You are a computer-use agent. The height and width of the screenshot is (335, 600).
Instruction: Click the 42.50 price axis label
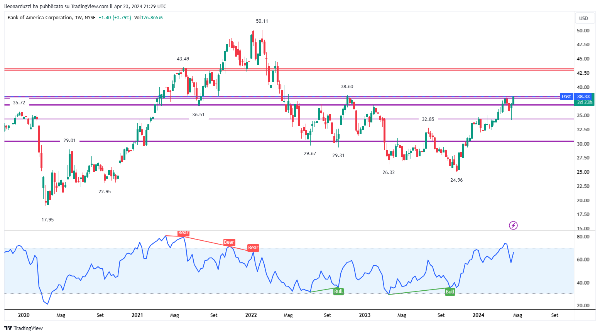pyautogui.click(x=583, y=73)
